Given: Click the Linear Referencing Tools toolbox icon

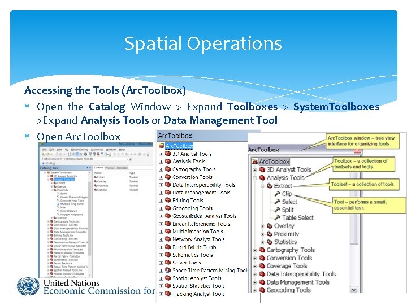Looking at the screenshot, I should [x=168, y=224].
